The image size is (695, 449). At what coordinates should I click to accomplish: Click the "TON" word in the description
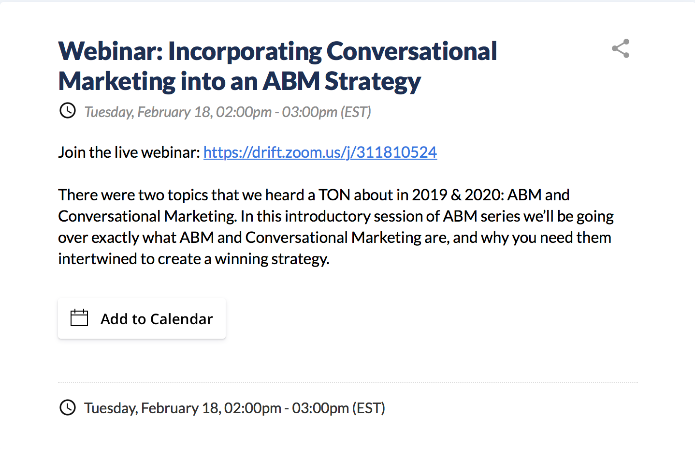[334, 195]
